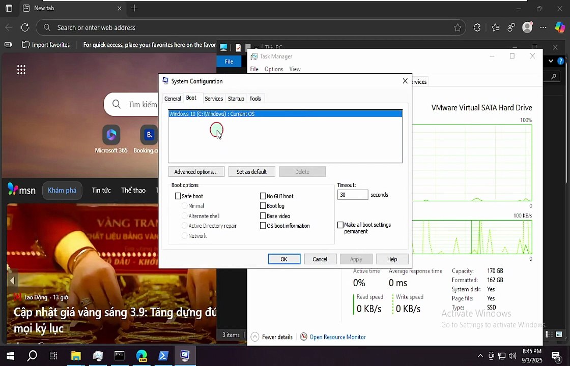
Task: Open the Favorites list icon in Edge
Action: (x=495, y=27)
